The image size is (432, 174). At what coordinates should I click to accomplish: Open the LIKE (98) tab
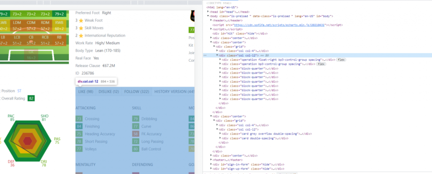pos(85,92)
